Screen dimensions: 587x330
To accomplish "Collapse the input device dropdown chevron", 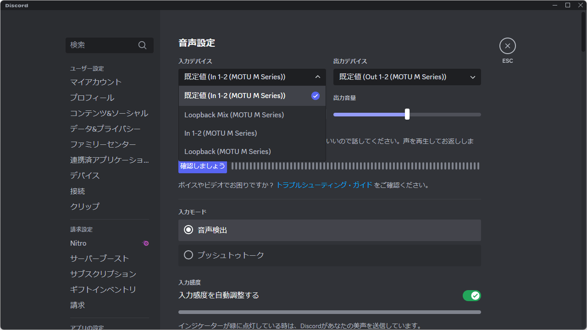I will [318, 77].
